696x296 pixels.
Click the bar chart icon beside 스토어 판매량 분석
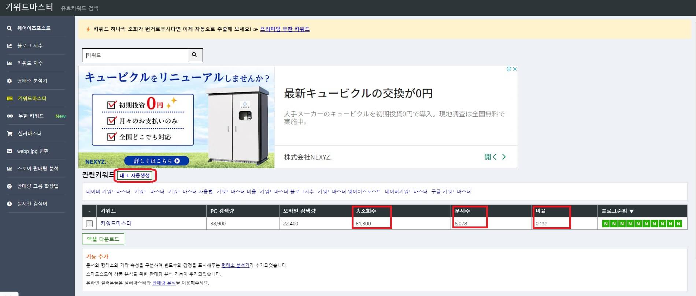pyautogui.click(x=10, y=169)
